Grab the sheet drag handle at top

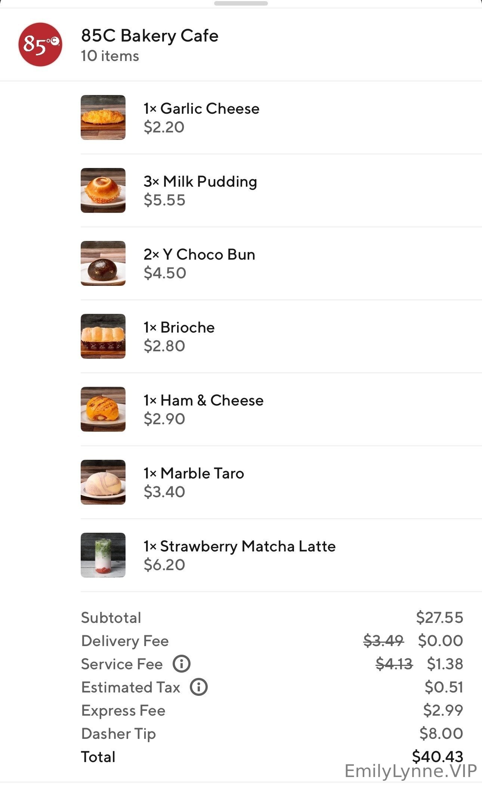click(x=241, y=3)
